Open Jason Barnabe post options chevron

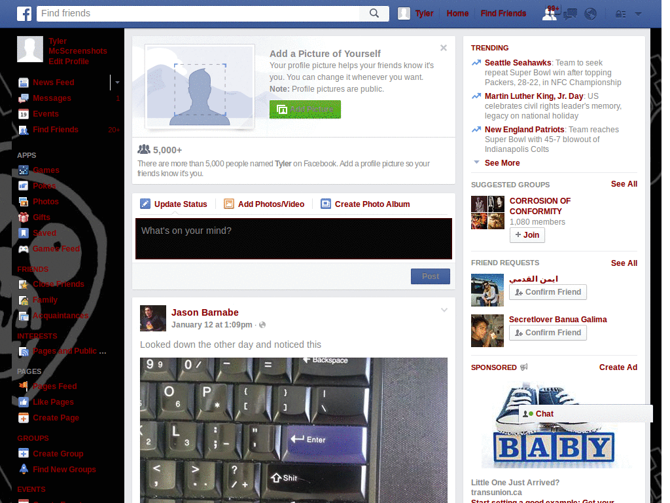point(444,310)
